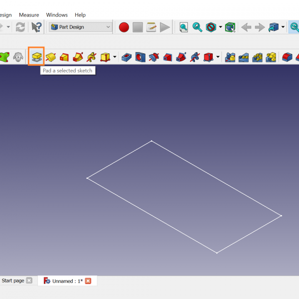The width and height of the screenshot is (299, 299).
Task: Click the Fillet tool icon
Action: click(287, 57)
